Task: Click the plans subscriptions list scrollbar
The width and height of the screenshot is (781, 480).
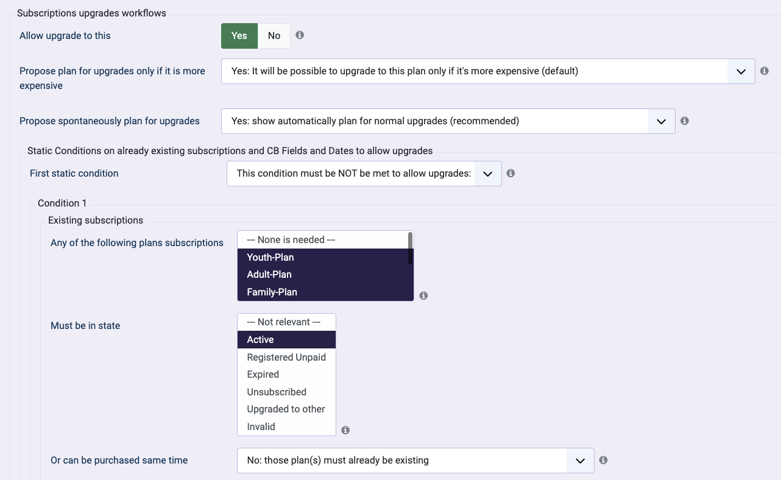Action: click(411, 248)
